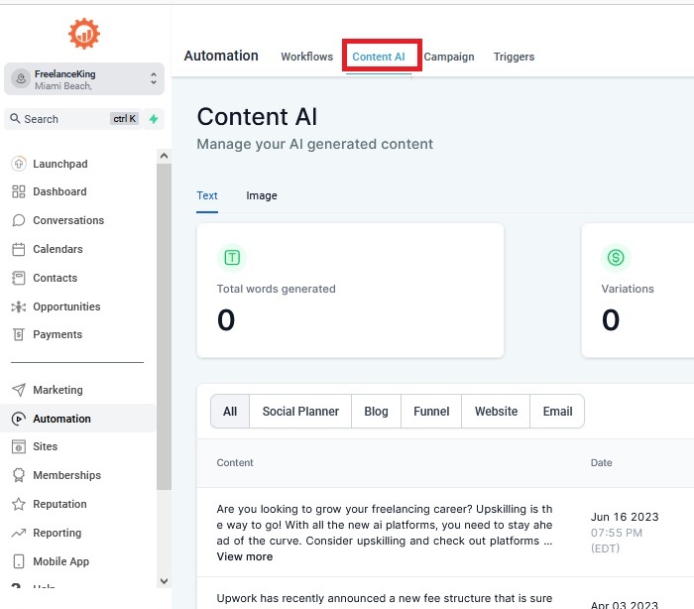
Task: Click the sidebar scrollbar up arrow
Action: pos(164,156)
